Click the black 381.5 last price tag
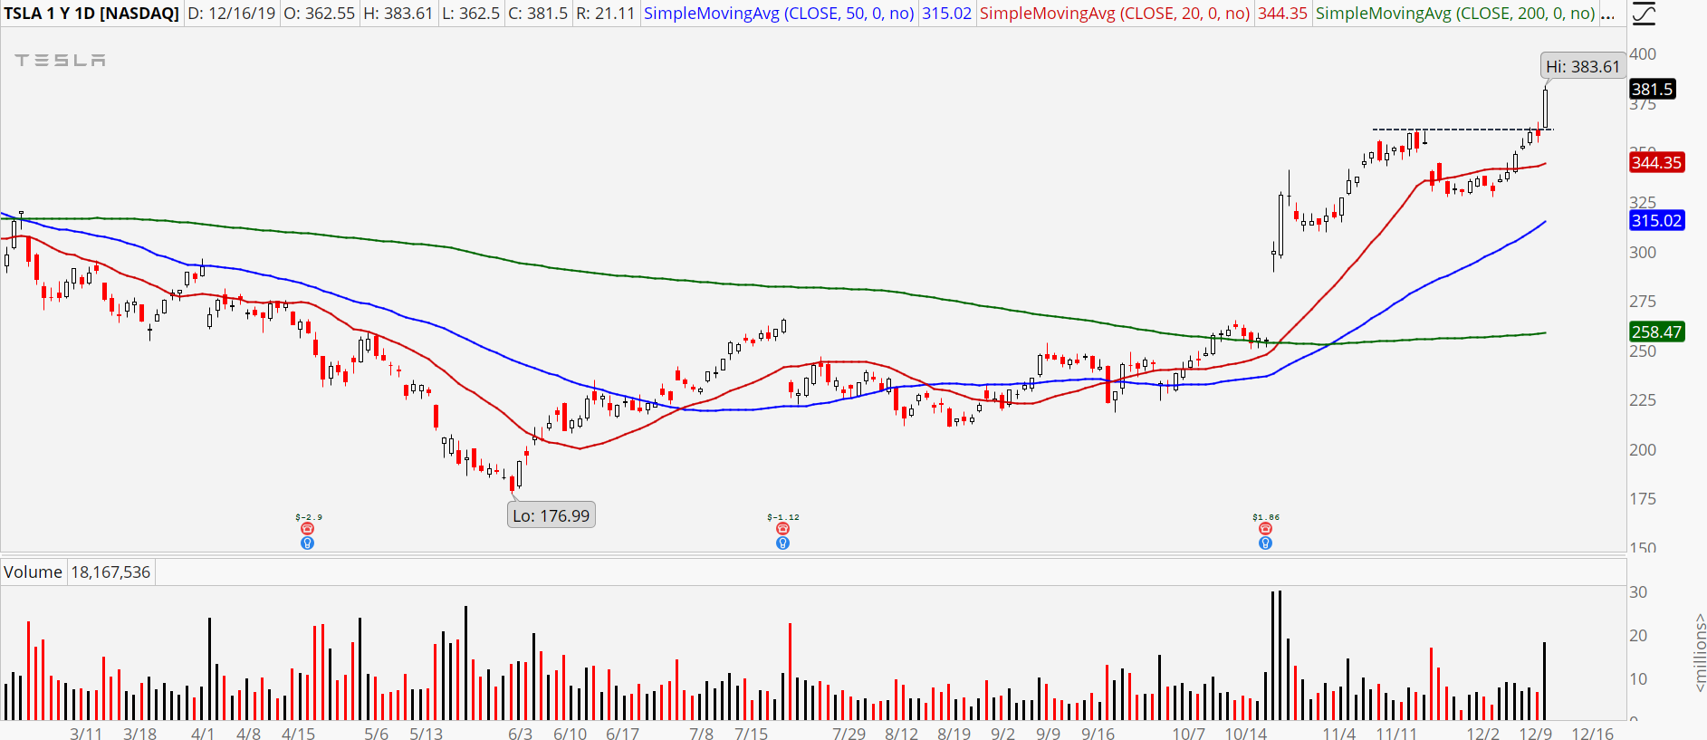 tap(1653, 89)
